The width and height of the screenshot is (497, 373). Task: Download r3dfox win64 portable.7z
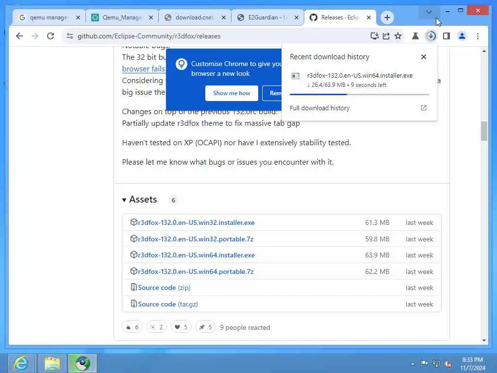pos(196,271)
